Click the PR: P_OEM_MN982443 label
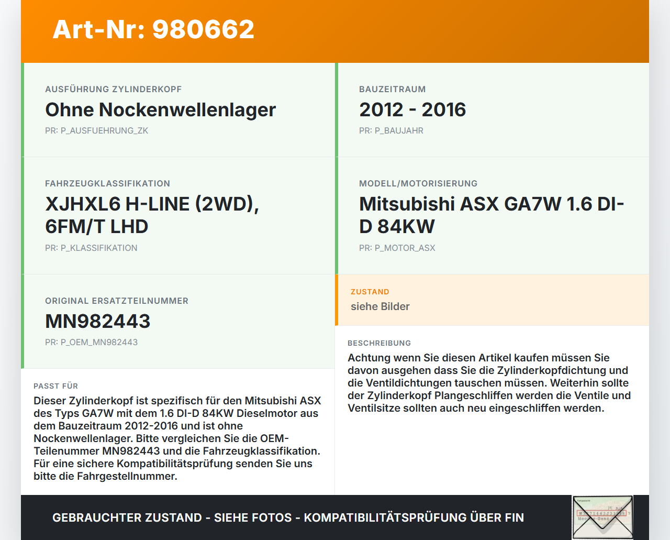The image size is (670, 540). click(92, 341)
